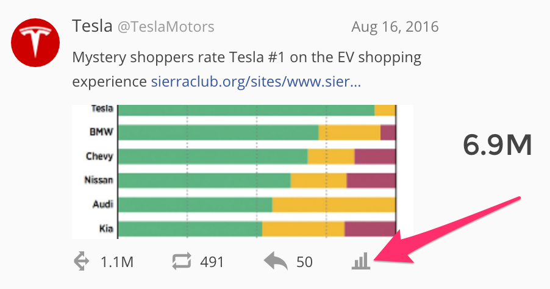Viewport: 550px width, 289px height.
Task: Click the Chevy label in the chart
Action: pos(99,157)
